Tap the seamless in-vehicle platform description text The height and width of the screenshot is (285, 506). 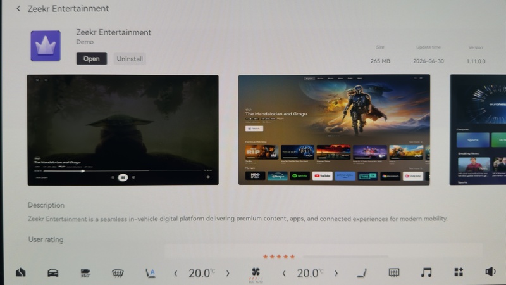(x=238, y=218)
